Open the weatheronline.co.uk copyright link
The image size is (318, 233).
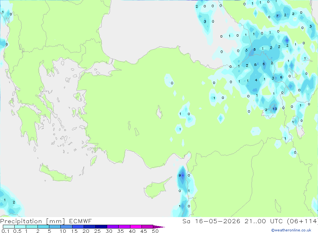coord(291,230)
